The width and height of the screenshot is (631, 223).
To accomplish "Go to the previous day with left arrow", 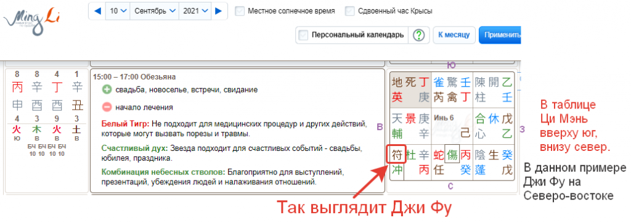I will (97, 11).
